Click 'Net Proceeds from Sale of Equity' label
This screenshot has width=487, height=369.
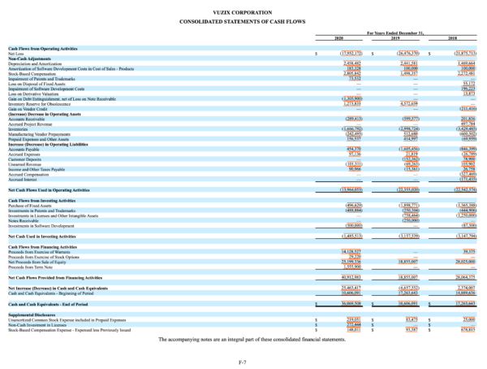coord(37,262)
